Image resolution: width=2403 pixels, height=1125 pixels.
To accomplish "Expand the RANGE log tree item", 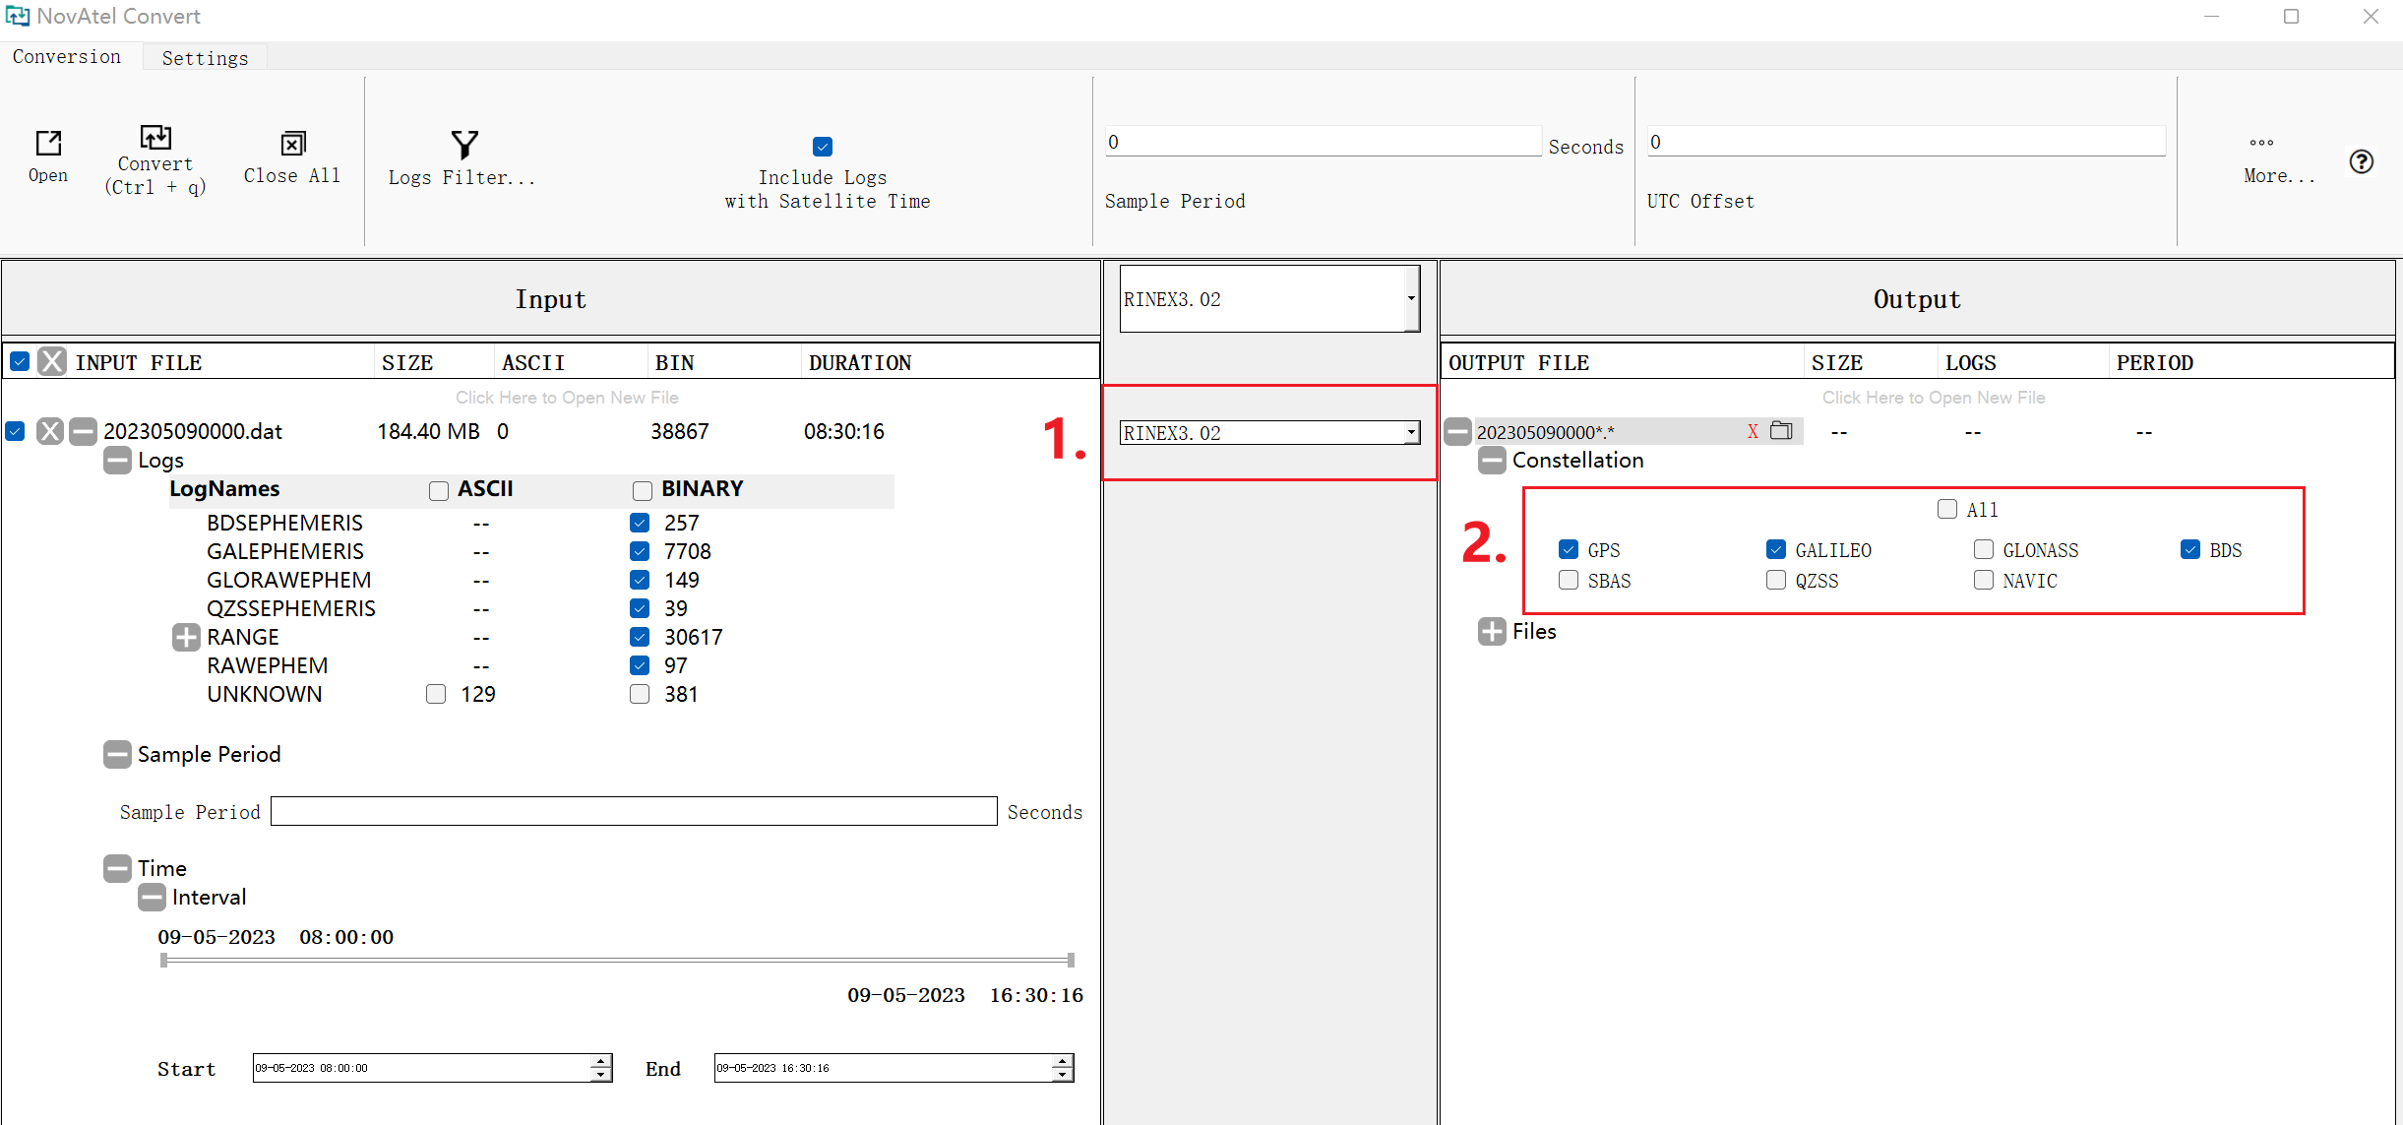I will (x=186, y=637).
